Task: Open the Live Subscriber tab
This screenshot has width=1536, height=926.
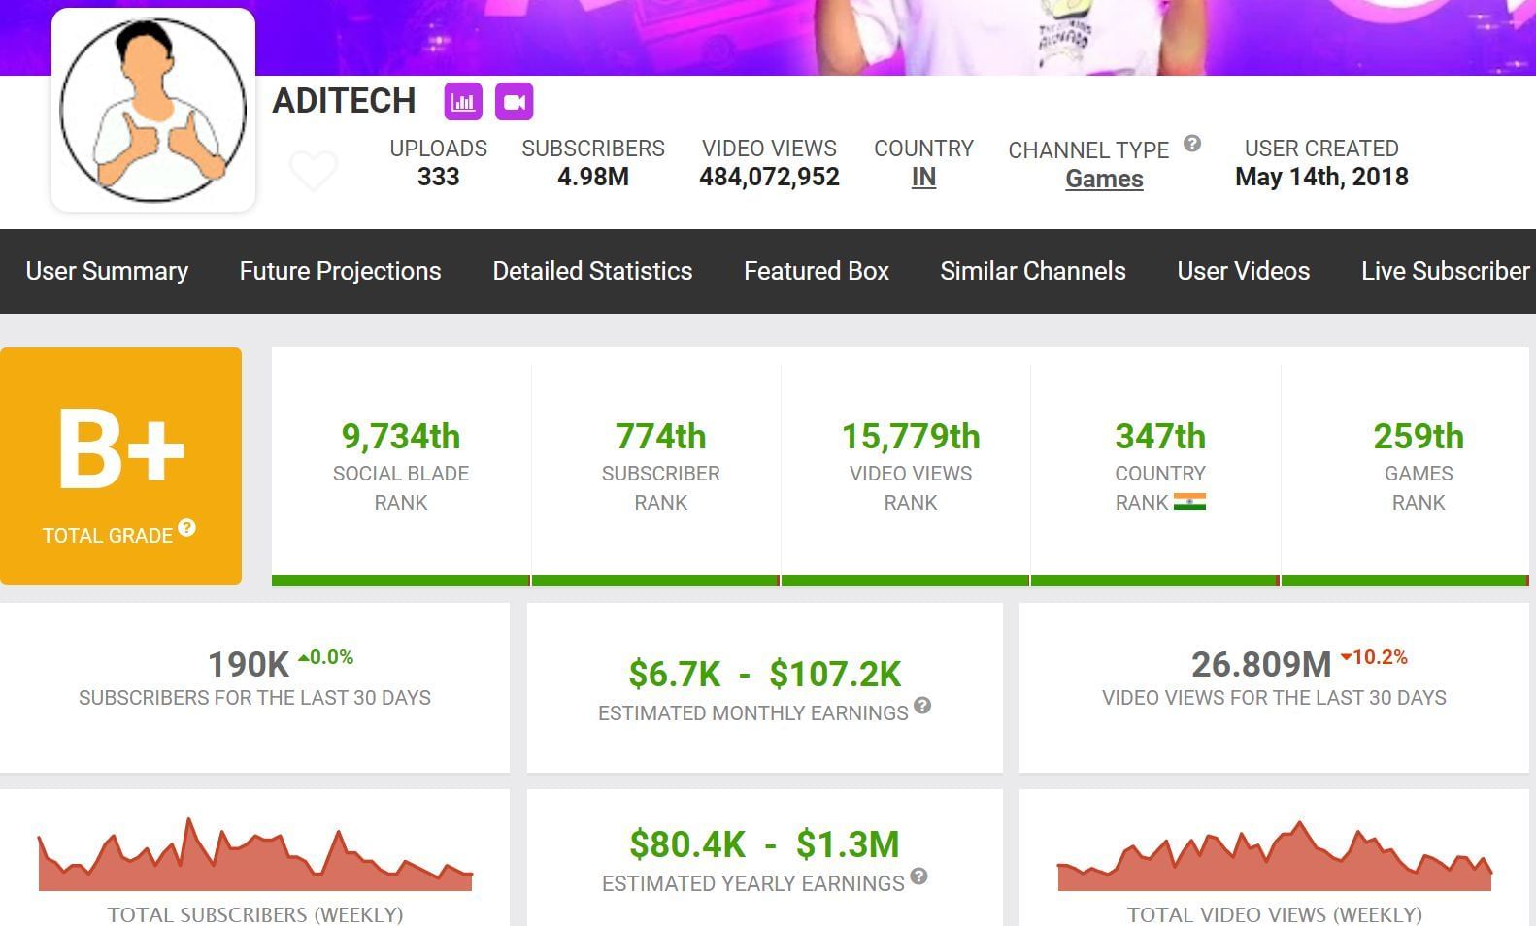Action: tap(1445, 271)
